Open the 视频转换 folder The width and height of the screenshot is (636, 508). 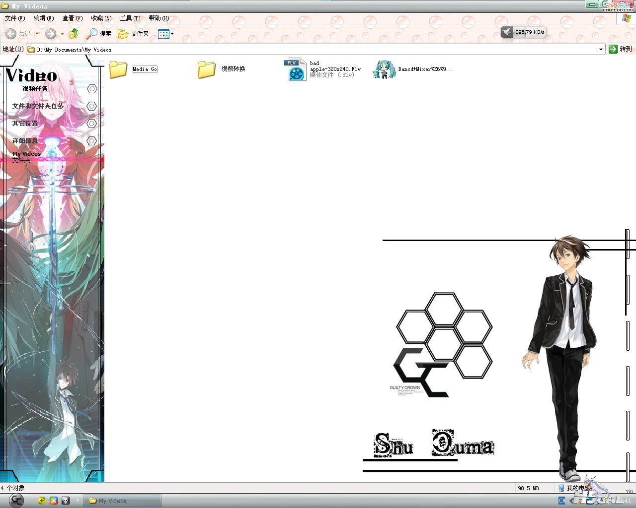coord(207,69)
